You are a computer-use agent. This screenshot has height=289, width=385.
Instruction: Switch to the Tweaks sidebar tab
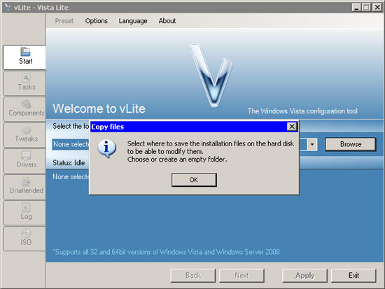[x=24, y=135]
